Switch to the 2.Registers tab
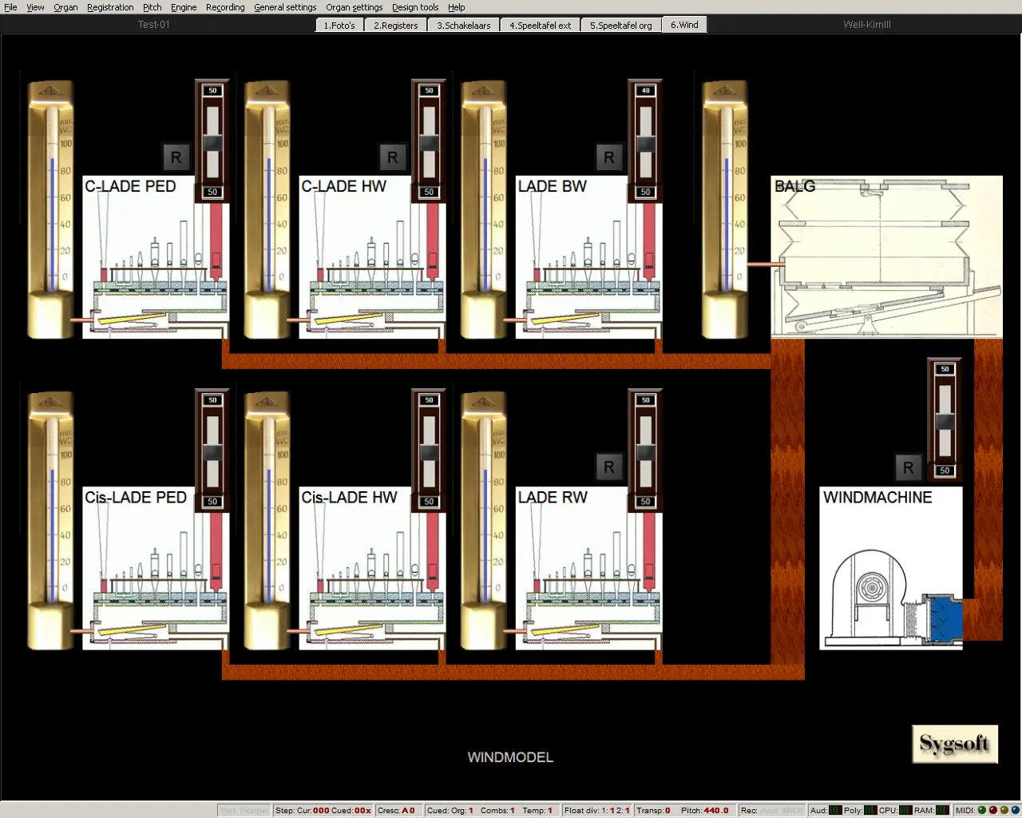The width and height of the screenshot is (1022, 818). [x=395, y=26]
